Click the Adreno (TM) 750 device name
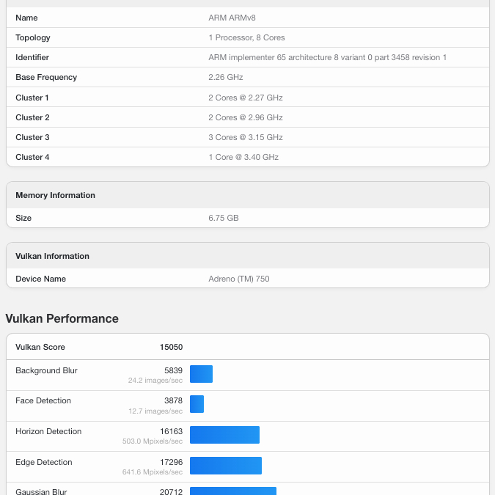 240,279
